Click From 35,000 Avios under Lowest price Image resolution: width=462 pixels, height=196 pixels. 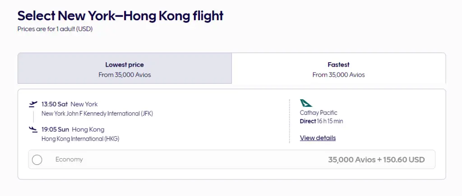[x=125, y=75]
